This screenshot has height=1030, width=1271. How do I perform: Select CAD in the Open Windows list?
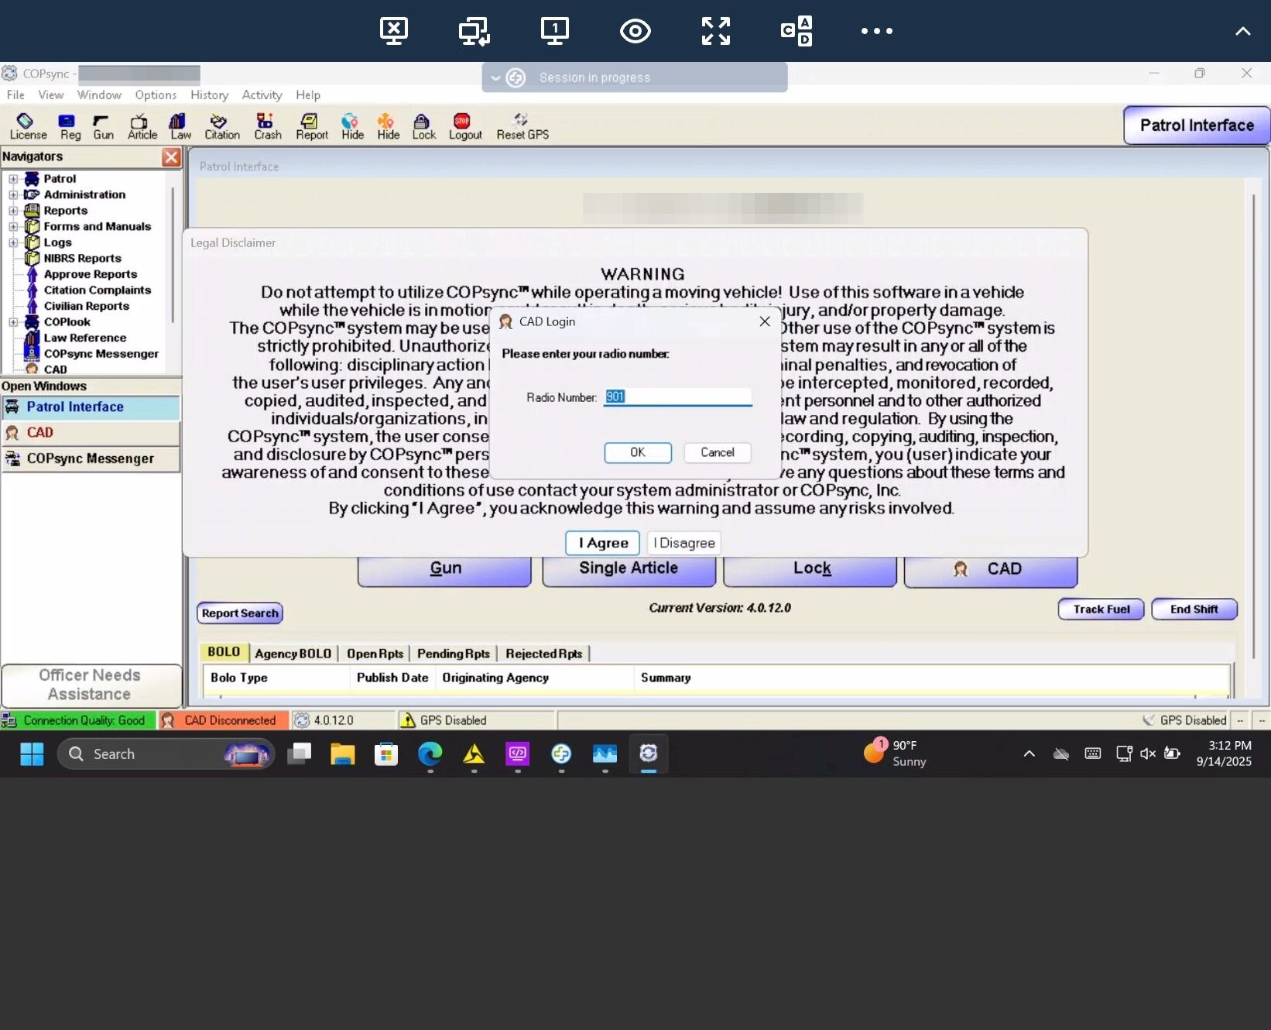[x=91, y=433]
